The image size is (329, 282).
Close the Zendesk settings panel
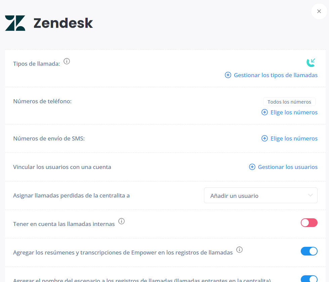[x=319, y=11]
